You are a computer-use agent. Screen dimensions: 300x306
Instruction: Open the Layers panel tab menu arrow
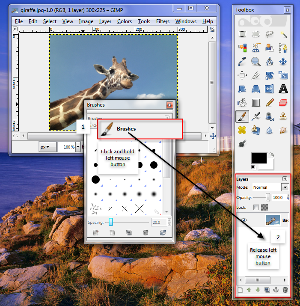pos(285,179)
